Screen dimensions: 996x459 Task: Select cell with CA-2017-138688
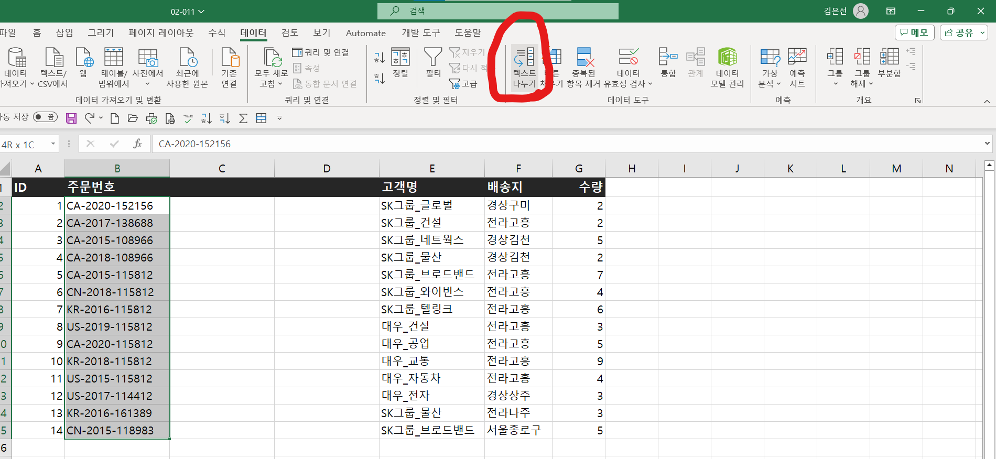(117, 223)
